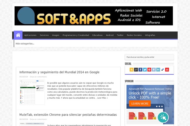Viewport: 190px width, 126px height.
Task: Open the Educativas menu item
Action: (98, 35)
